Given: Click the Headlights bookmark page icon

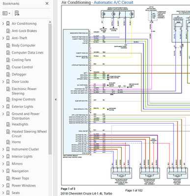Looking at the screenshot, I should 8,124.
